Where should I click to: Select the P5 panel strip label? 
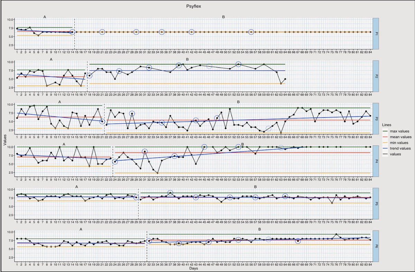coord(376,204)
